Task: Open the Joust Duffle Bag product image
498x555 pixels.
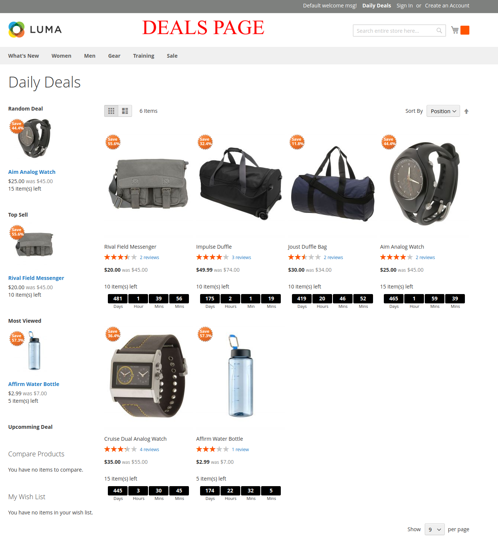Action: coord(332,183)
